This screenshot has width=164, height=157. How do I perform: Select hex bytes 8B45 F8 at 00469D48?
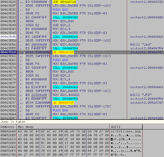[32, 33]
